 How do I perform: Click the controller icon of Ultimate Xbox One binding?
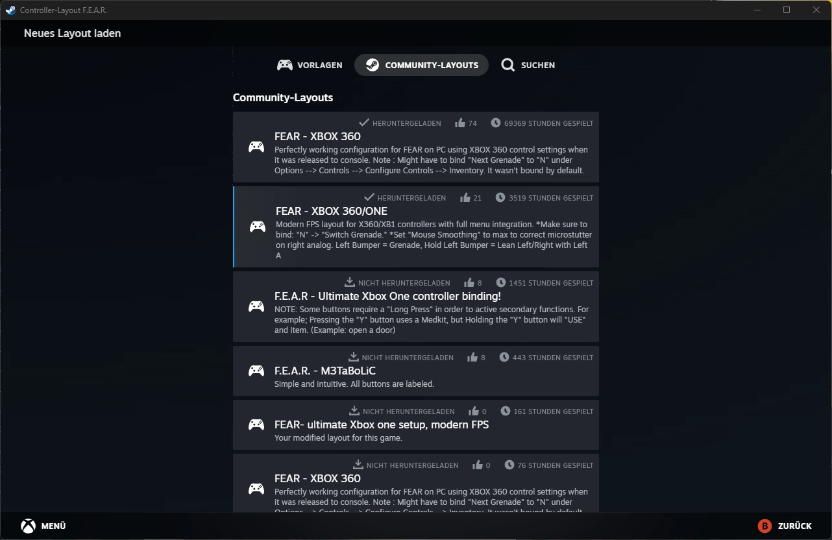point(256,306)
